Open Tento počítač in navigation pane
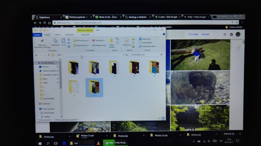The width and height of the screenshot is (261, 146). click(47, 109)
